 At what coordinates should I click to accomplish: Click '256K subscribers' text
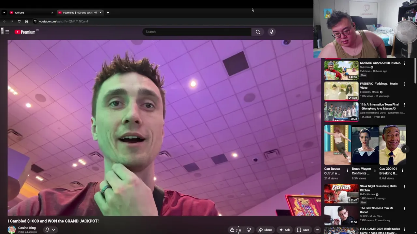pyautogui.click(x=28, y=232)
